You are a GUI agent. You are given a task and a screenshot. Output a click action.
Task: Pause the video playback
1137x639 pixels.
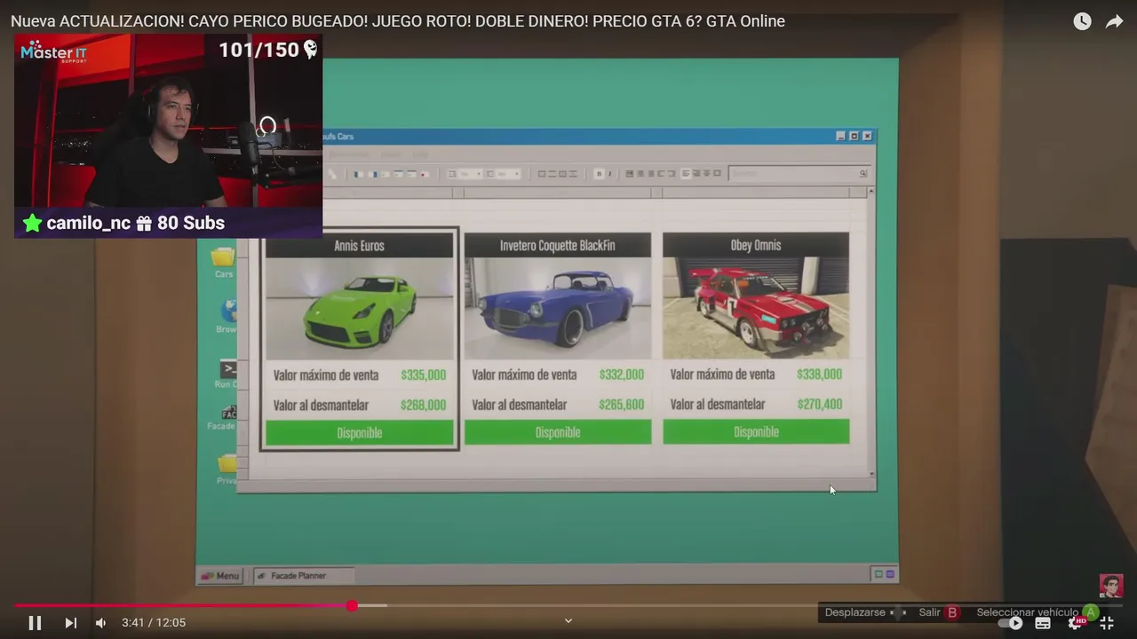[x=35, y=623]
